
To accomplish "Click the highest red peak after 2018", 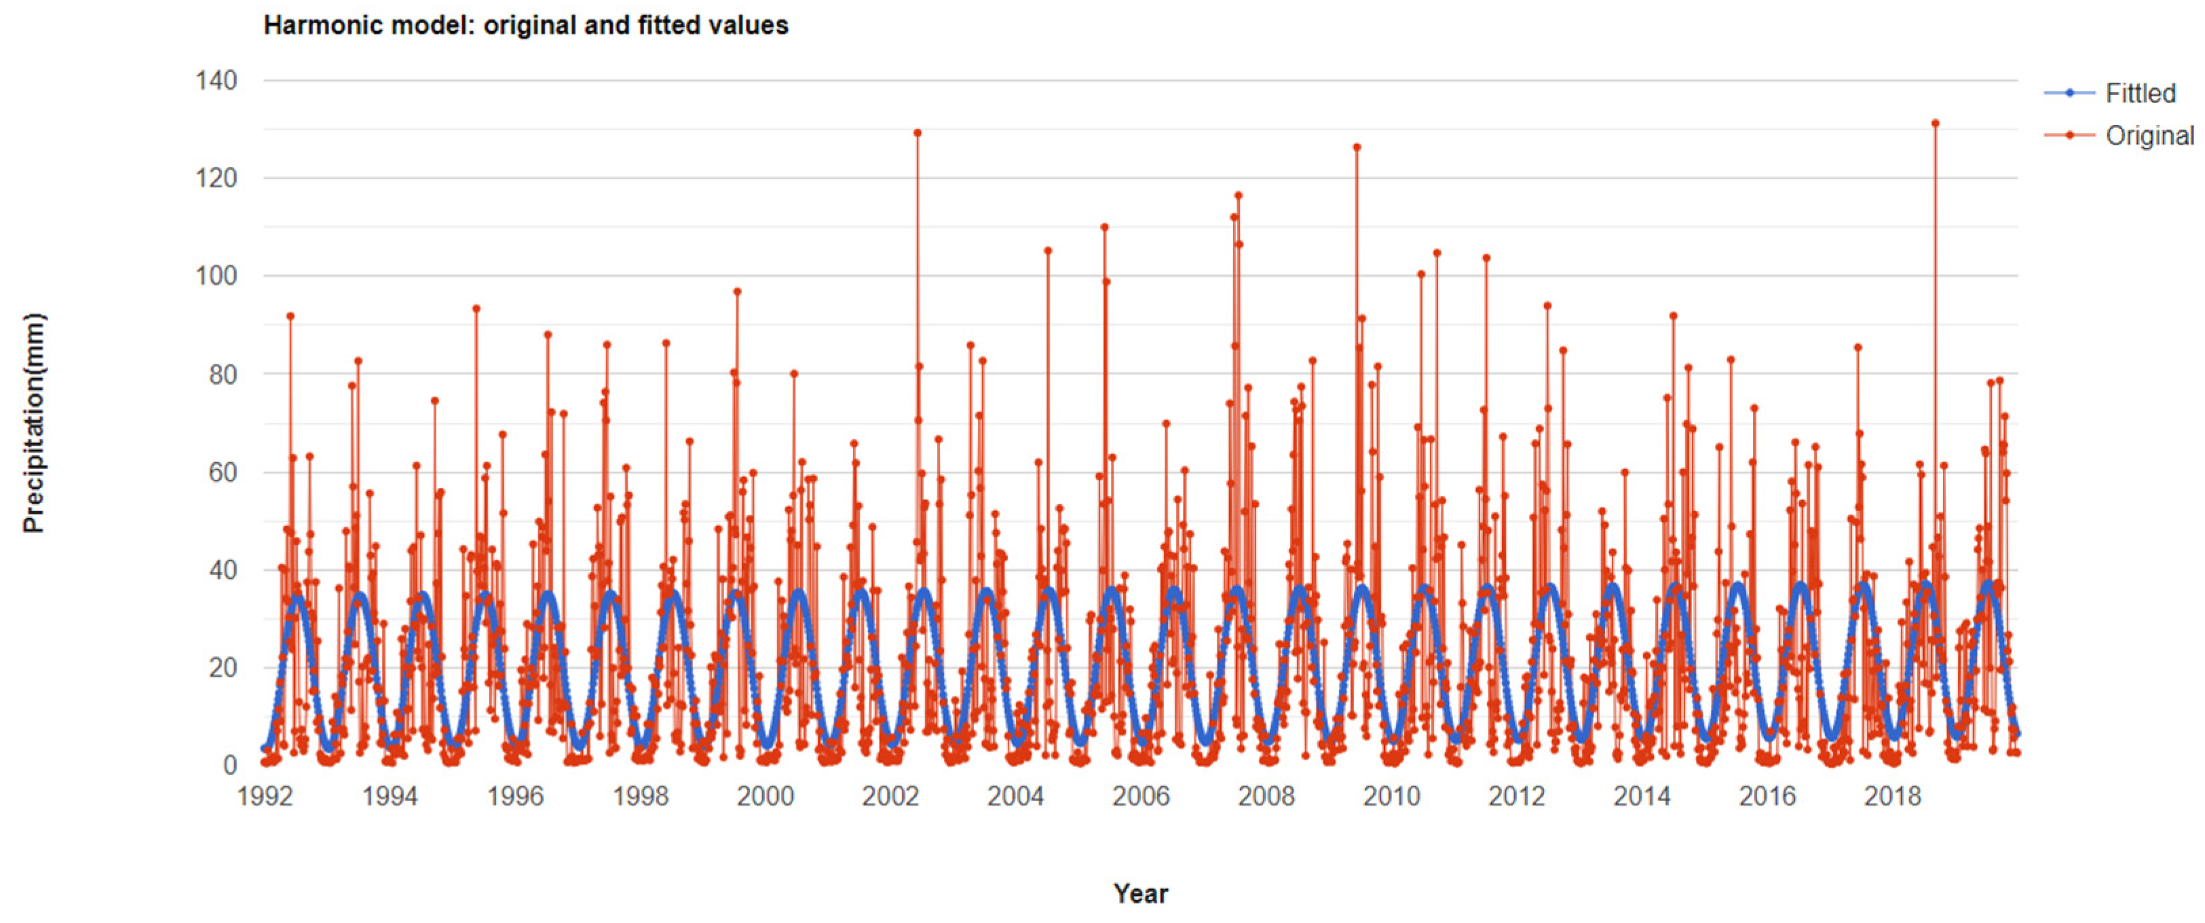I will click(x=1936, y=124).
